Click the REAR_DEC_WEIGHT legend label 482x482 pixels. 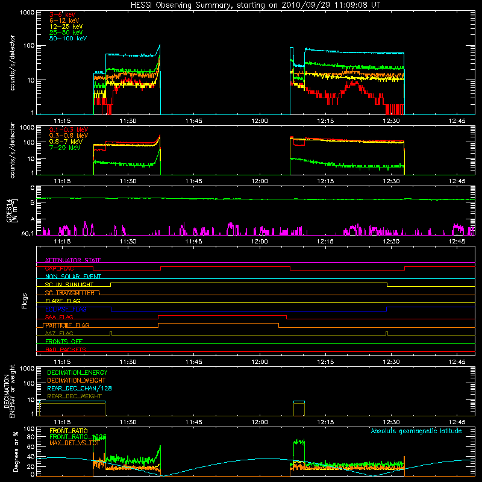(74, 396)
